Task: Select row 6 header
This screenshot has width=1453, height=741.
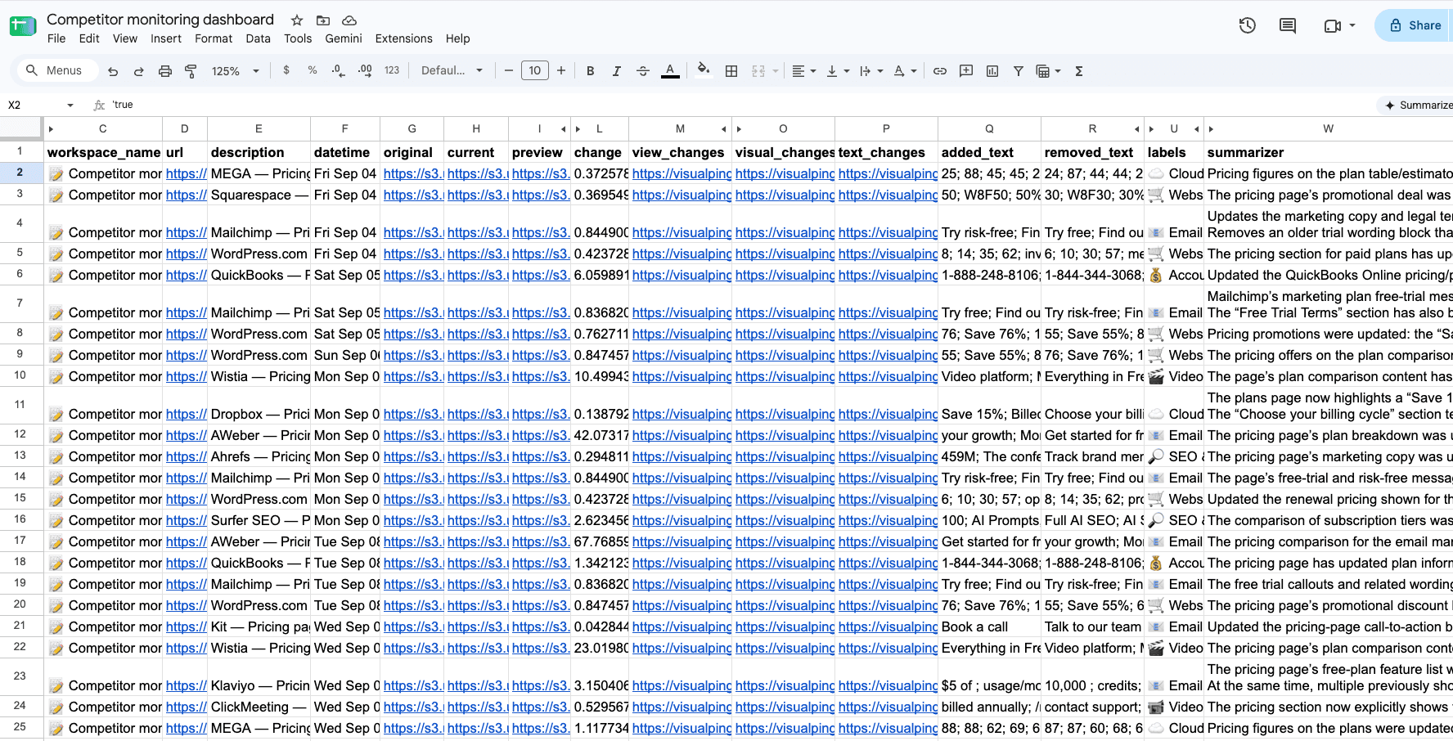Action: click(x=20, y=274)
